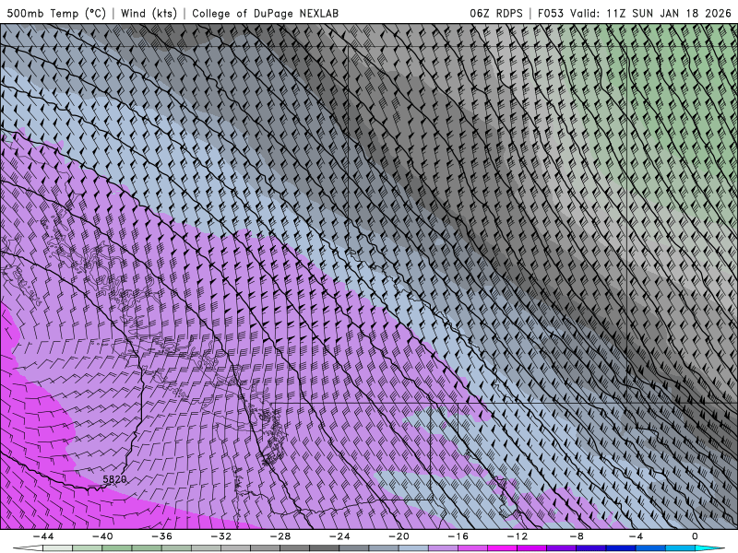Screen dimensions: 738x553
Task: Click the 'Valid: 11Z SUN JAN 18 2026' text
Action: pos(650,13)
